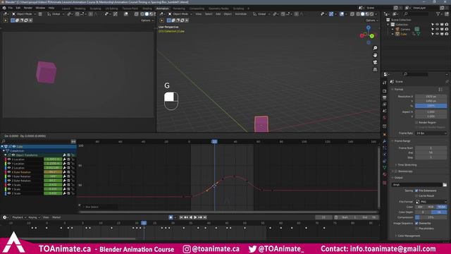Hide the Z Scale channel eye icon

[x=9, y=193]
